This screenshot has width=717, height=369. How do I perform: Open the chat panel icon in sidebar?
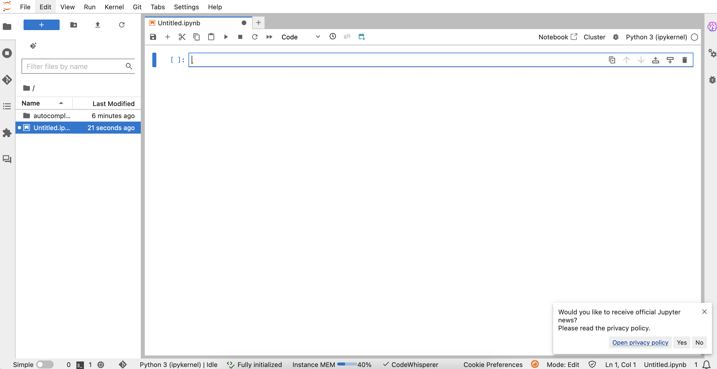tap(7, 159)
